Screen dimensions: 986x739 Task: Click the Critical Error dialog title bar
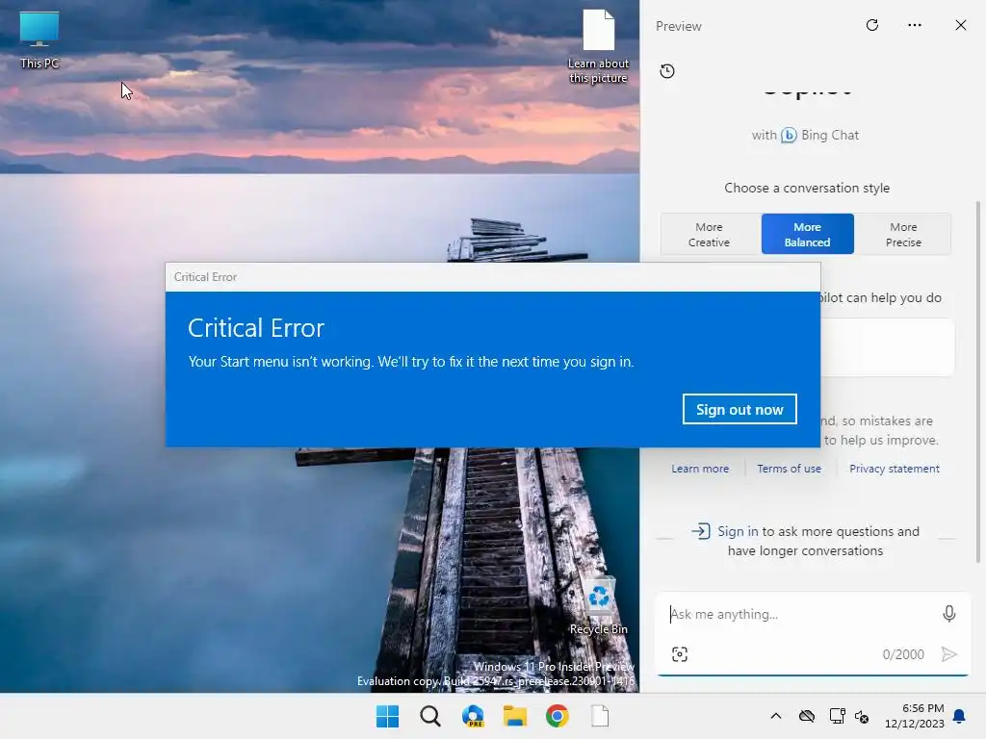(x=493, y=277)
